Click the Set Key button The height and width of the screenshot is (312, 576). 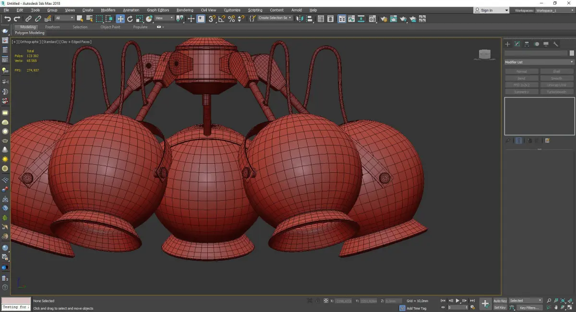click(x=500, y=308)
